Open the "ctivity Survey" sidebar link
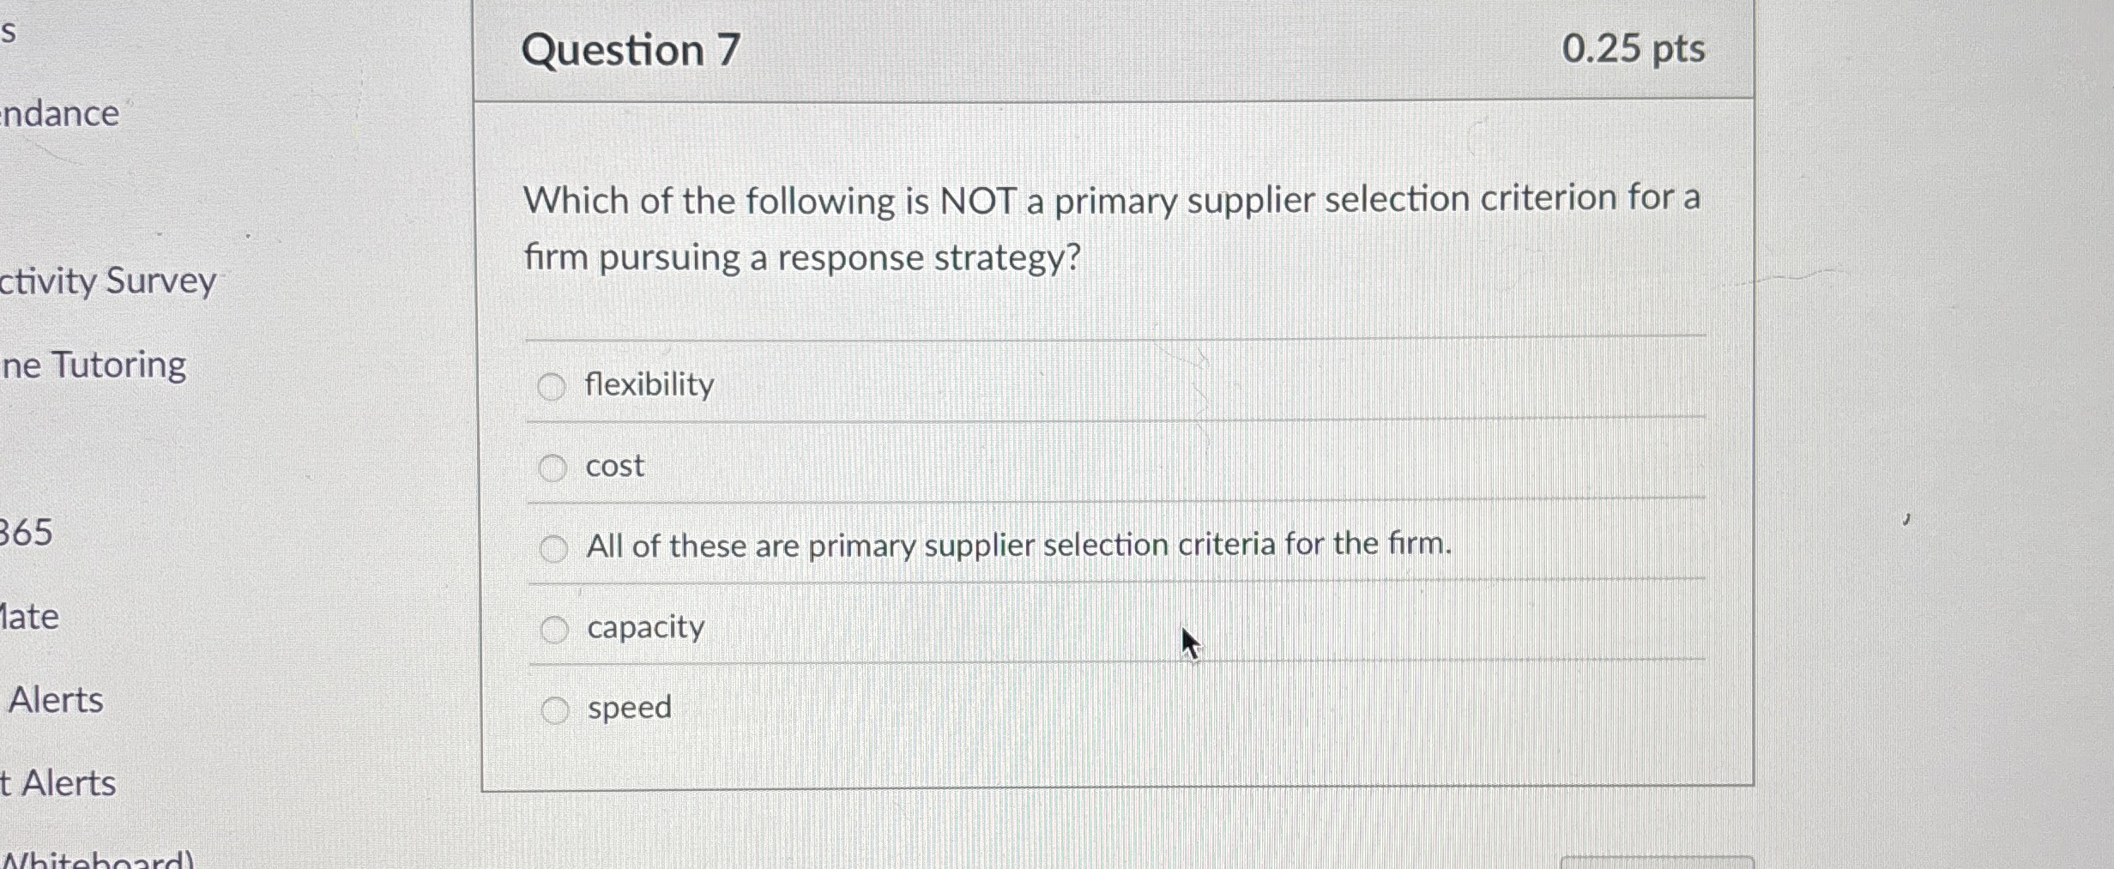 (108, 281)
